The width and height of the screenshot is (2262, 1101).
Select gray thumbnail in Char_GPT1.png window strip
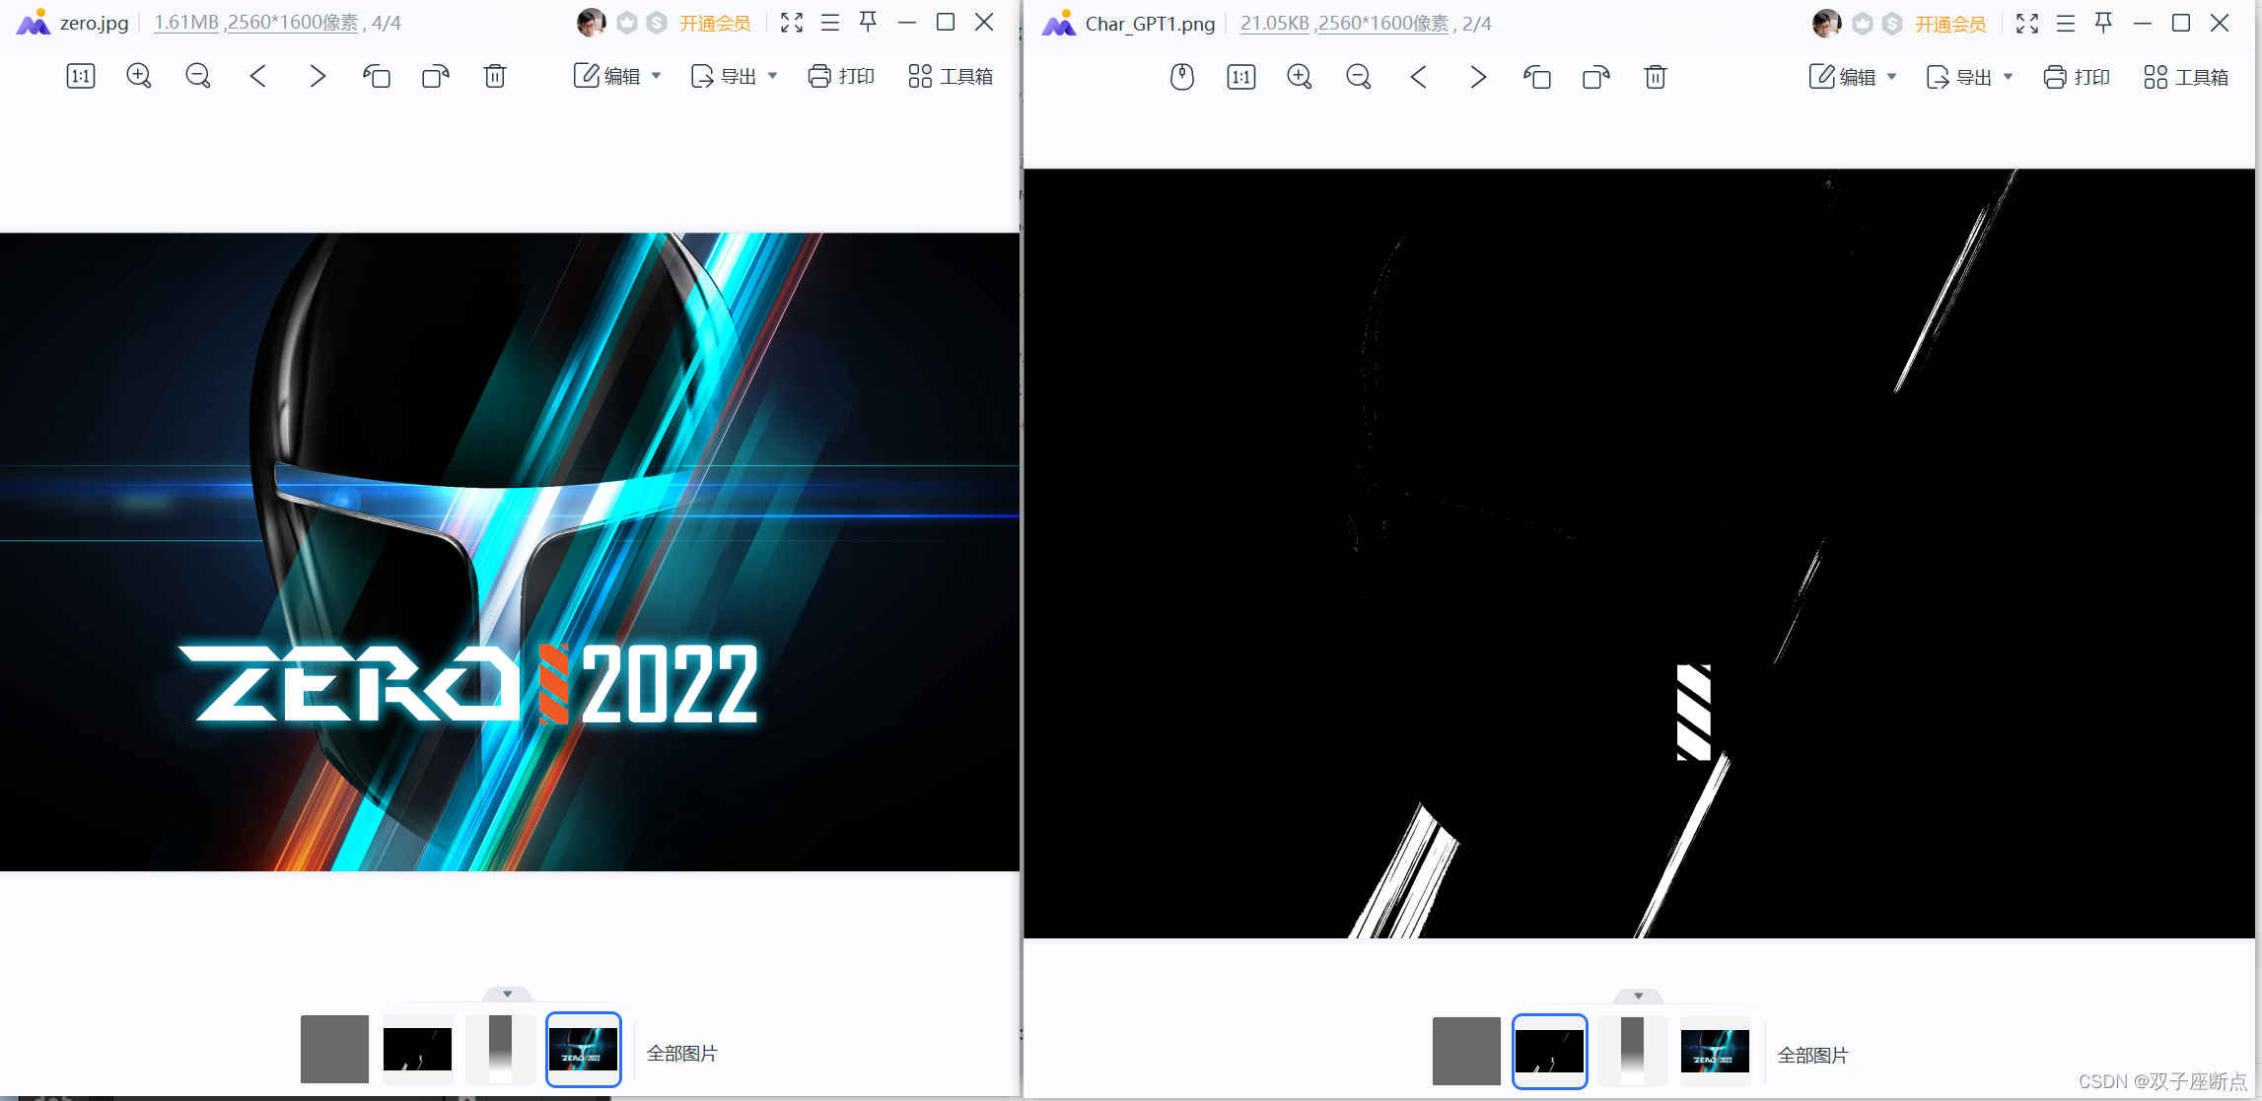click(x=1466, y=1051)
